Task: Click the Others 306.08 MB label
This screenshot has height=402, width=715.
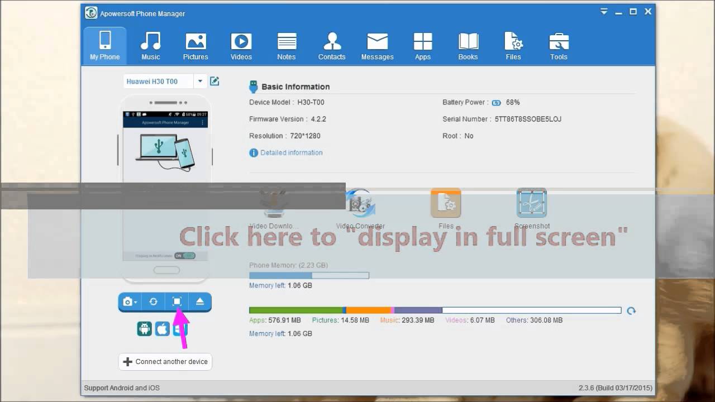Action: click(535, 320)
